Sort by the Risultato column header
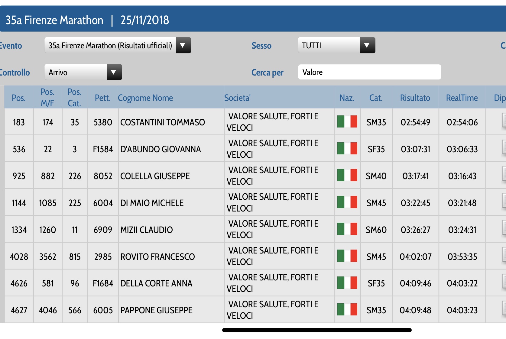Viewport: 506px width, 339px height. tap(415, 98)
